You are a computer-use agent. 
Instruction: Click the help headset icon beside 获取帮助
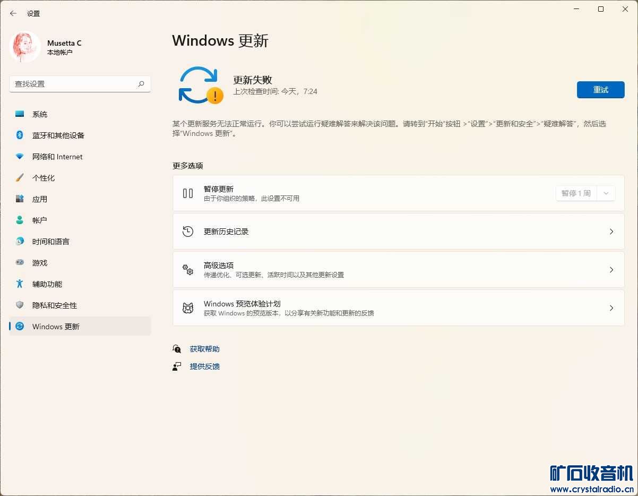point(177,349)
